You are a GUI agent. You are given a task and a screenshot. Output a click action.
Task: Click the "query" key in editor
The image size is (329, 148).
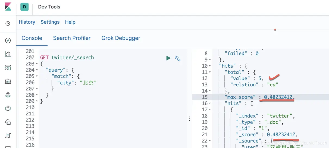tap(55, 70)
